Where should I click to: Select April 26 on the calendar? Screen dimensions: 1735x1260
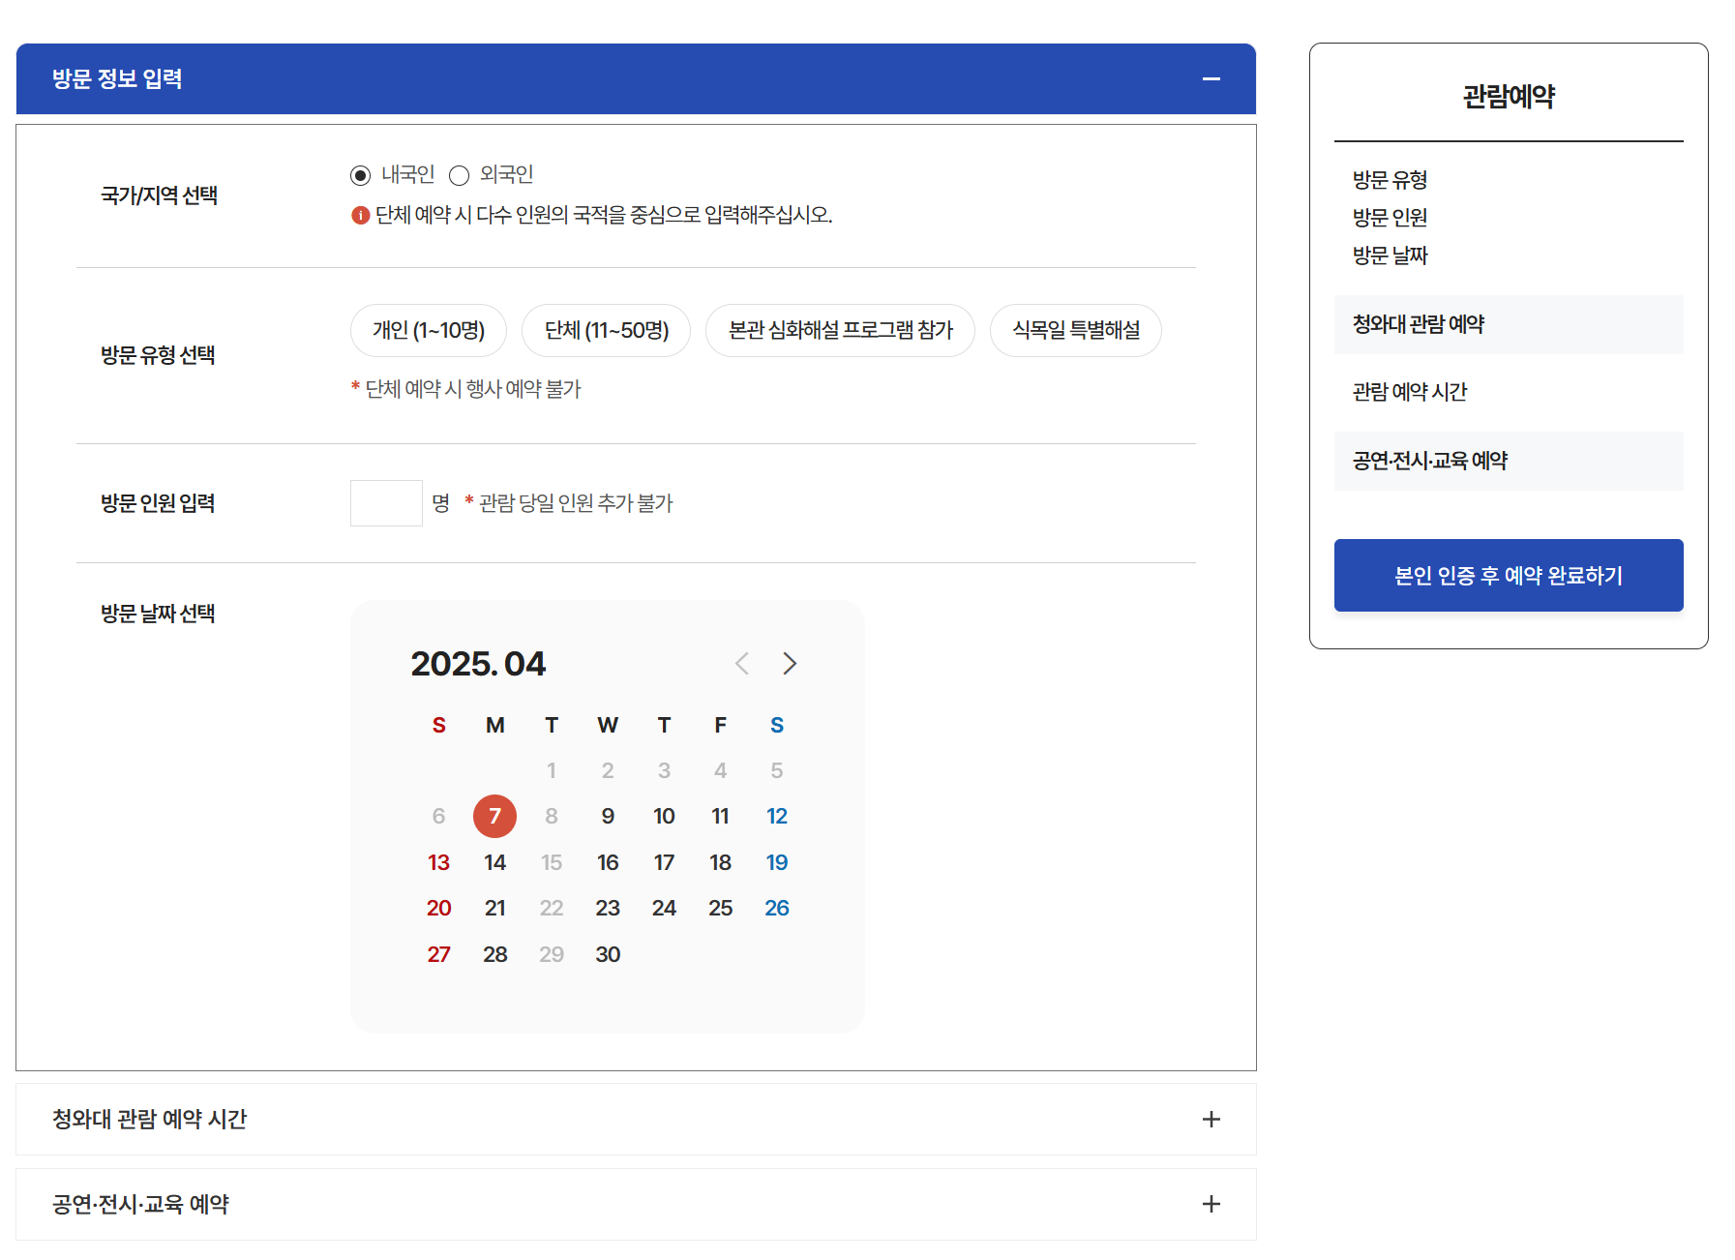click(777, 908)
